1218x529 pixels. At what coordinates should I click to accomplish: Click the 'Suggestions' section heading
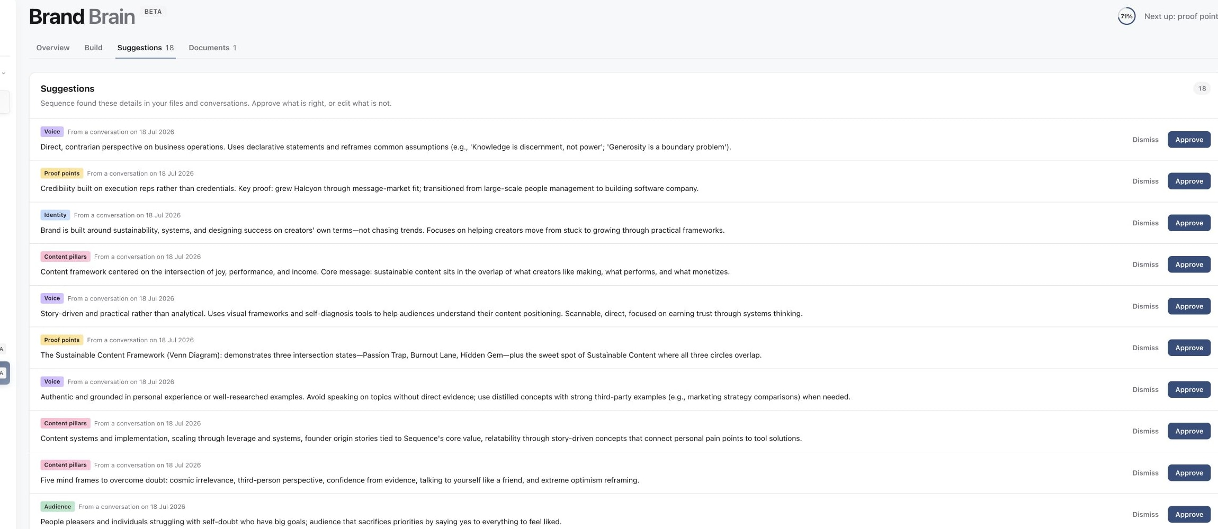coord(67,88)
